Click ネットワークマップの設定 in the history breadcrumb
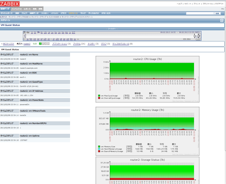The height and width of the screenshot is (184, 226). 19,17
